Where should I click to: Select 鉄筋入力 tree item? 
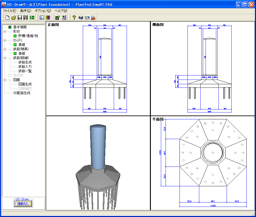click(25, 67)
